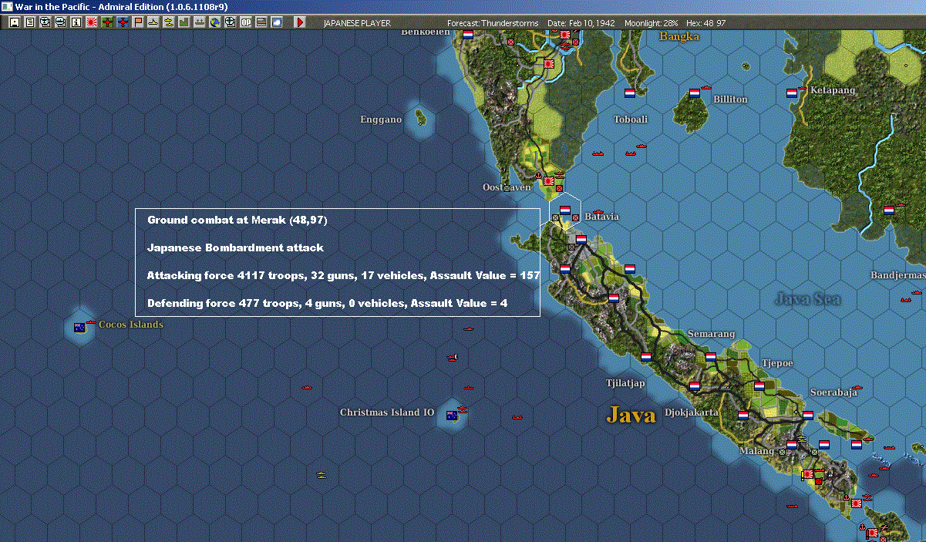926x542 pixels.
Task: Select yellow ship icon in southern ocean
Action: 322,474
